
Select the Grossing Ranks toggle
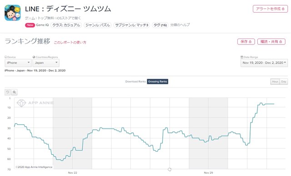pos(158,82)
